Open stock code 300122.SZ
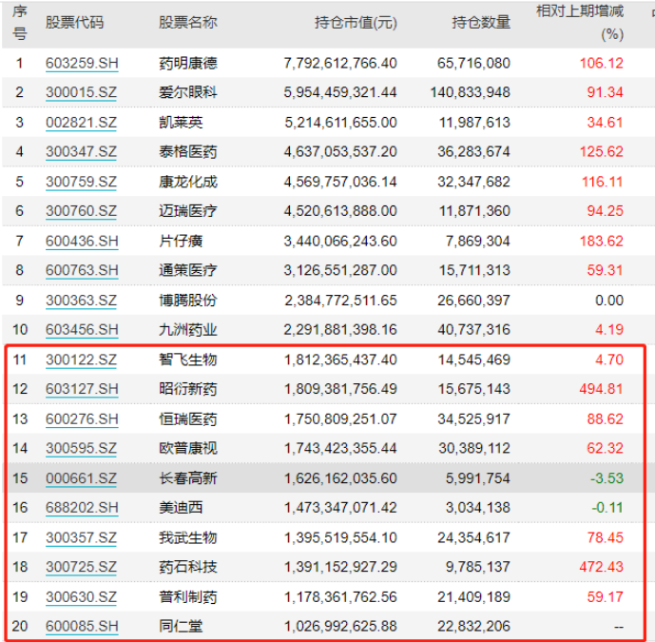 tap(81, 360)
